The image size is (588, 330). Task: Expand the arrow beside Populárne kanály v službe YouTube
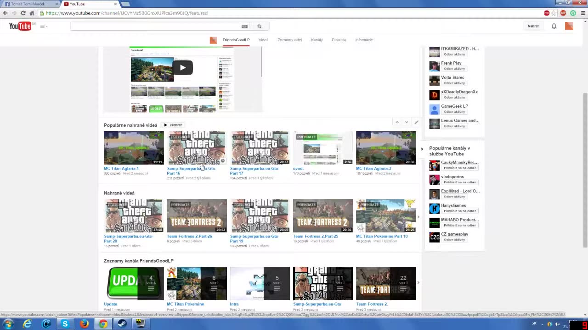click(422, 149)
